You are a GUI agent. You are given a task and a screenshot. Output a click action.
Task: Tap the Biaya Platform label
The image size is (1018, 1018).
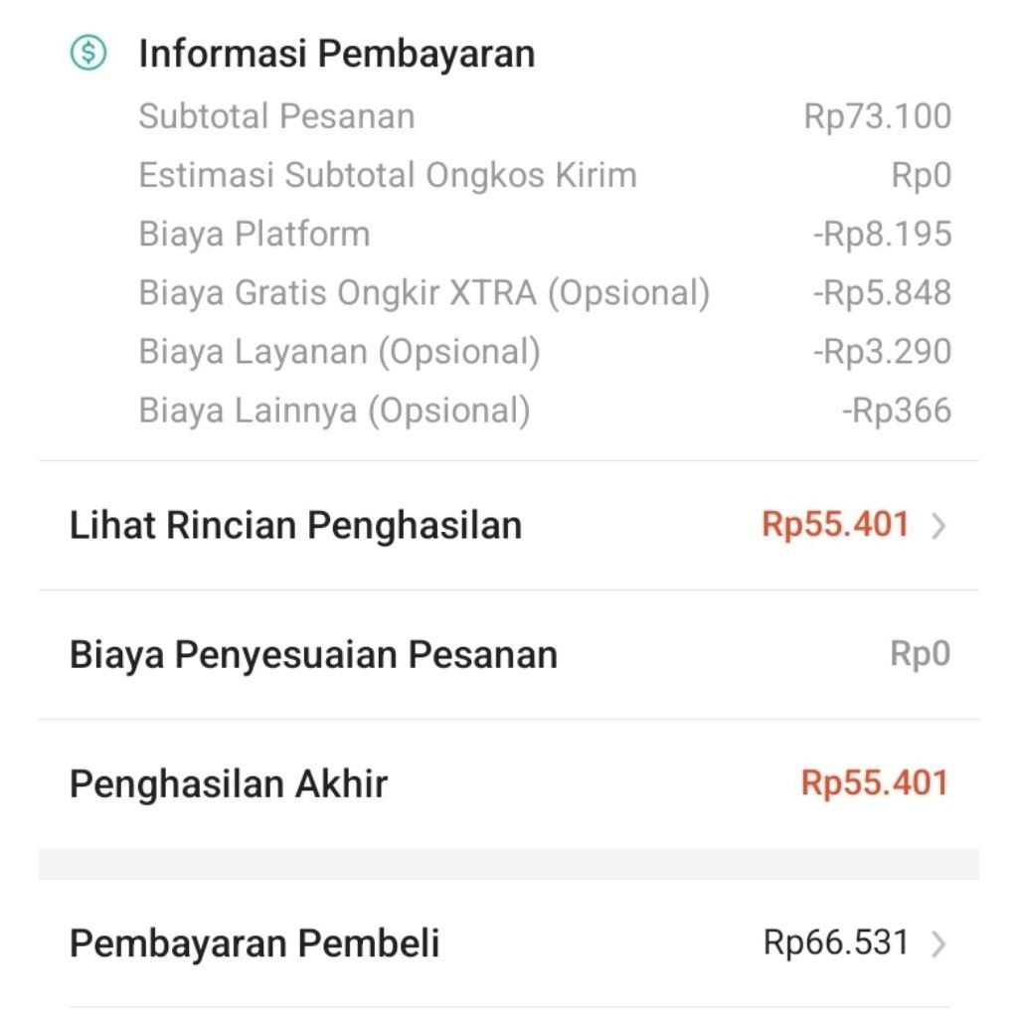254,234
